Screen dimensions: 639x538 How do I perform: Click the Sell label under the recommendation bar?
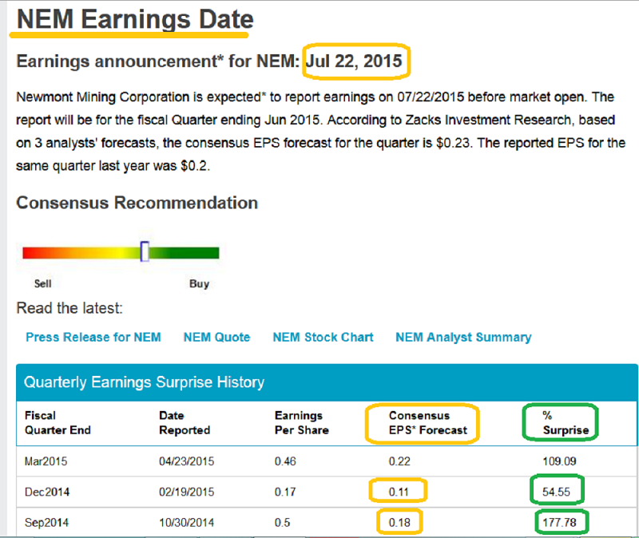[43, 283]
